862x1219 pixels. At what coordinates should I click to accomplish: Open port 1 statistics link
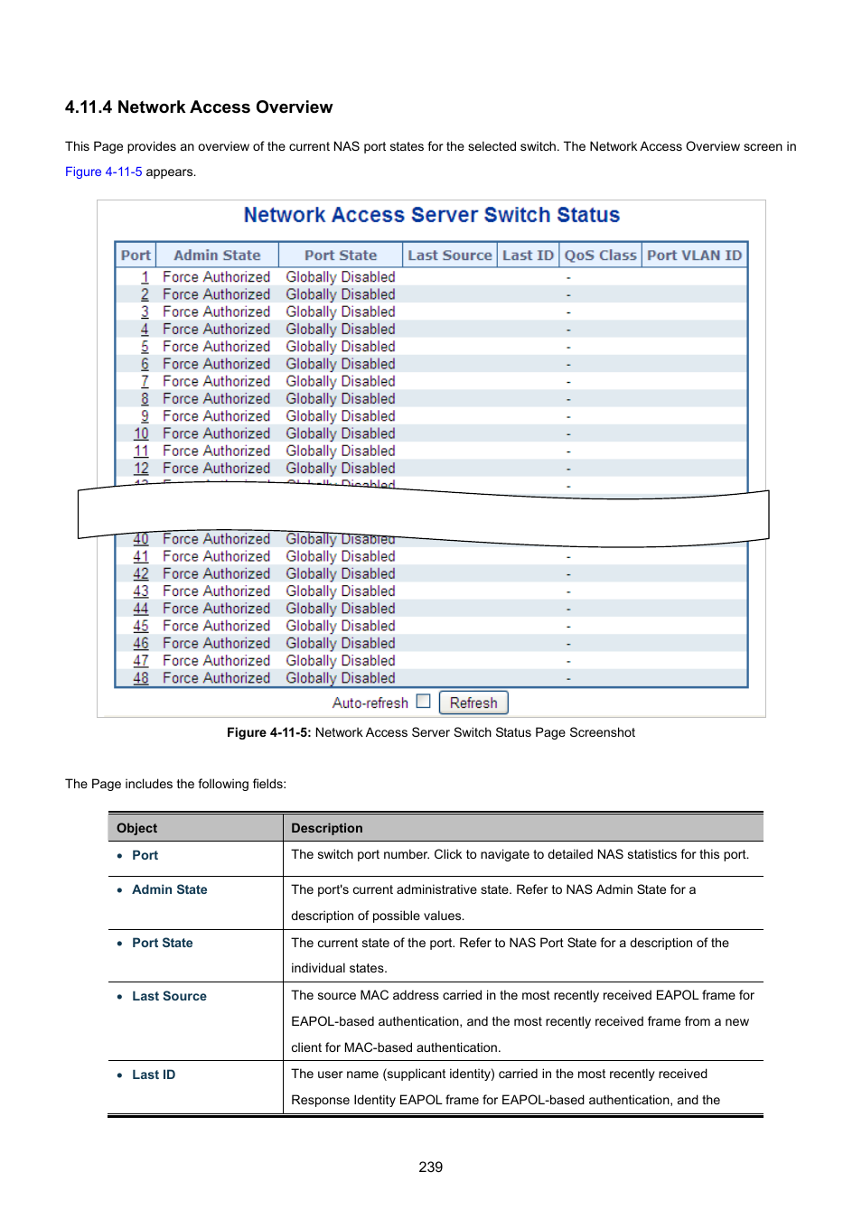coord(145,277)
